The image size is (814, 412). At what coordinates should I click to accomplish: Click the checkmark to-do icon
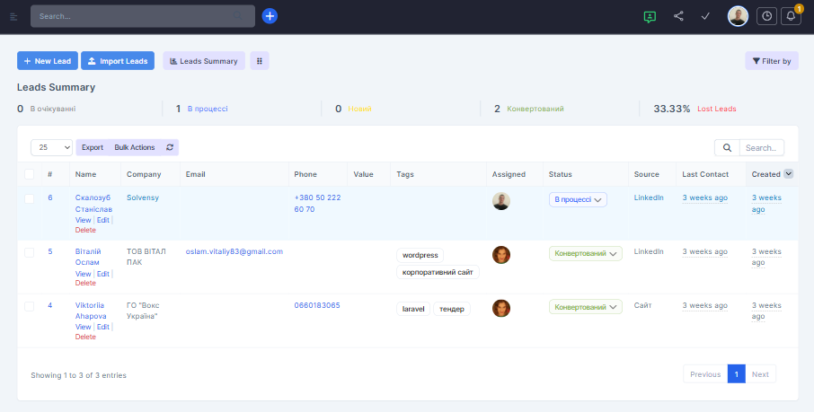(705, 16)
